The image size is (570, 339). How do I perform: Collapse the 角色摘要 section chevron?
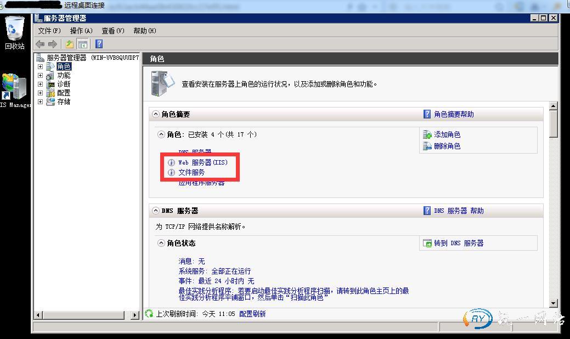click(x=156, y=114)
